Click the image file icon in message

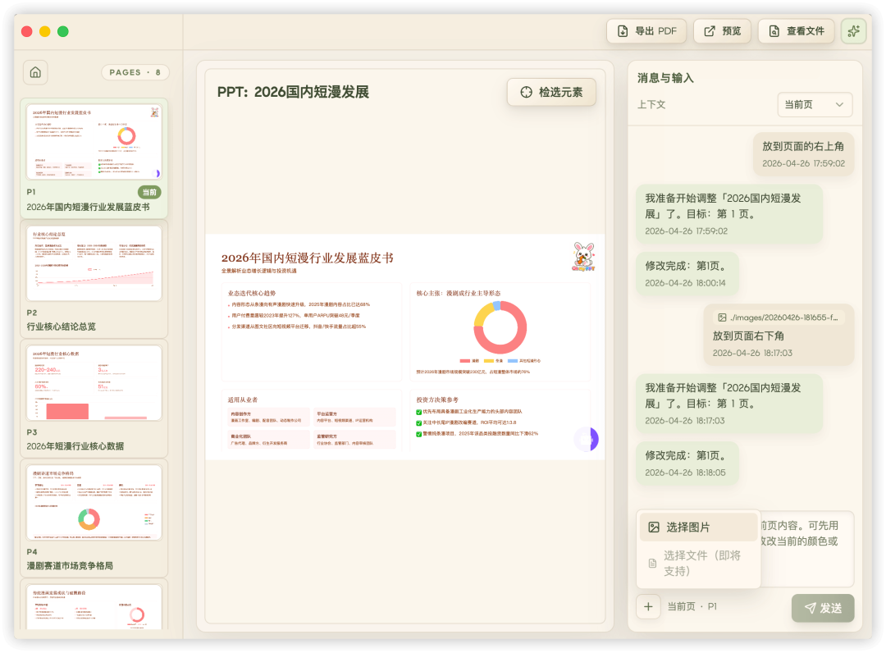point(722,317)
